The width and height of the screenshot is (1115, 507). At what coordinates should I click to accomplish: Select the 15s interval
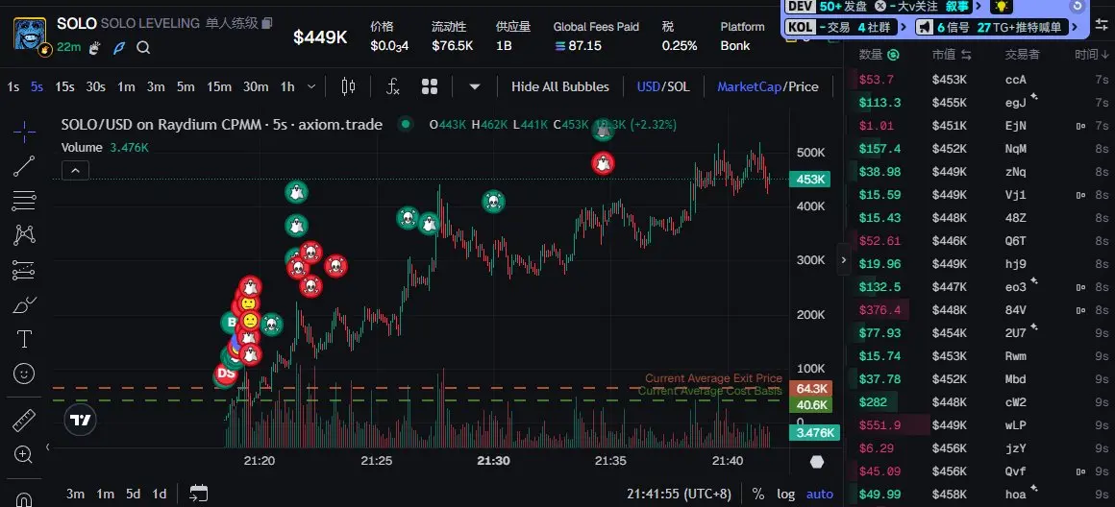[64, 86]
